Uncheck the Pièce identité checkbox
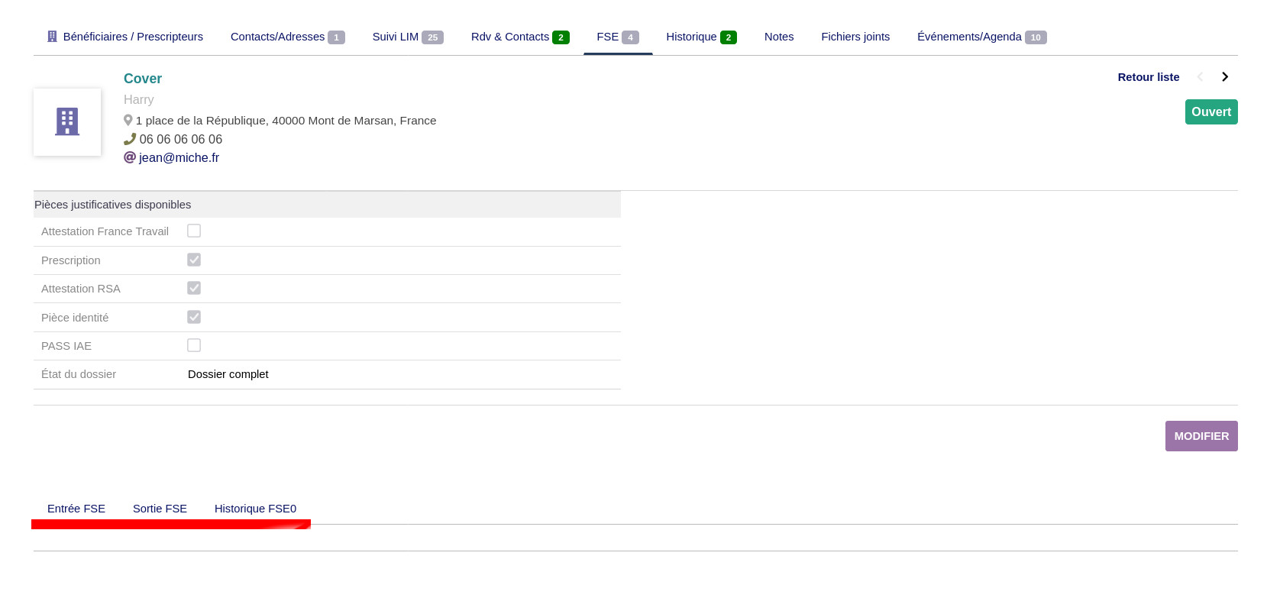Viewport: 1267px width, 614px height. [x=194, y=317]
